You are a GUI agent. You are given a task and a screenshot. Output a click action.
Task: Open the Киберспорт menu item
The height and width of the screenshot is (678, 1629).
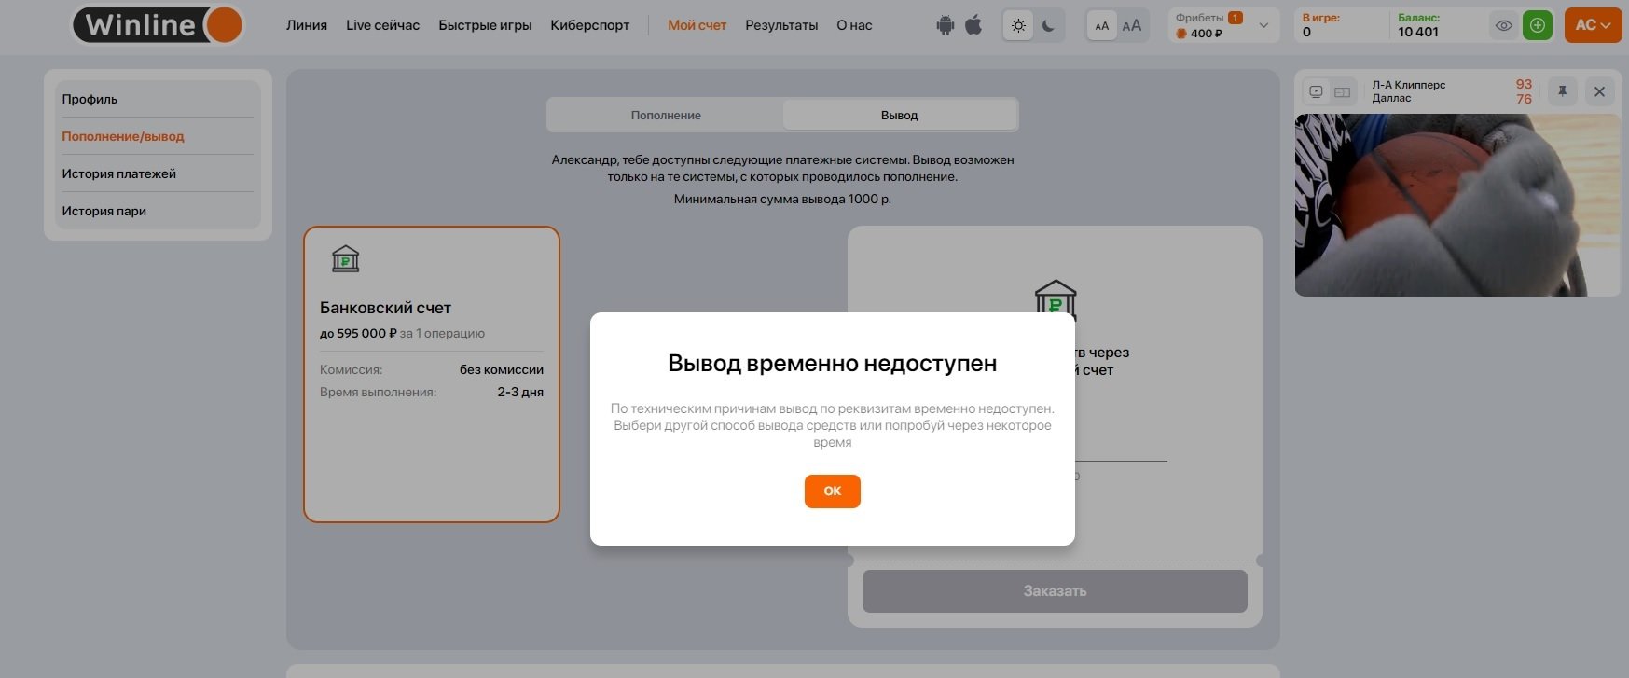click(x=589, y=25)
